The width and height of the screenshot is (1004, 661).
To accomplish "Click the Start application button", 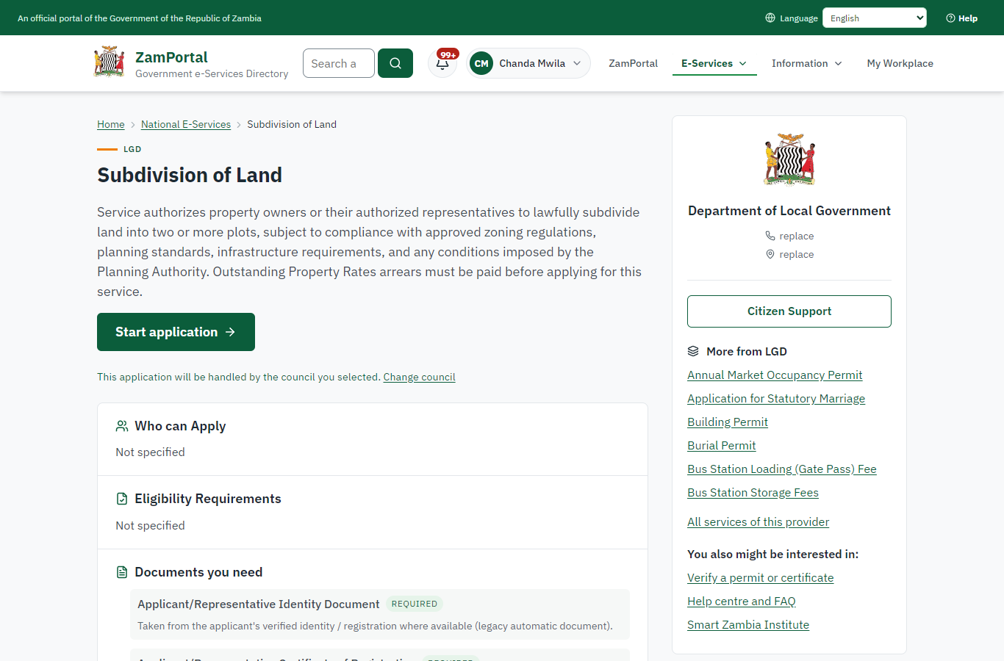I will click(176, 332).
